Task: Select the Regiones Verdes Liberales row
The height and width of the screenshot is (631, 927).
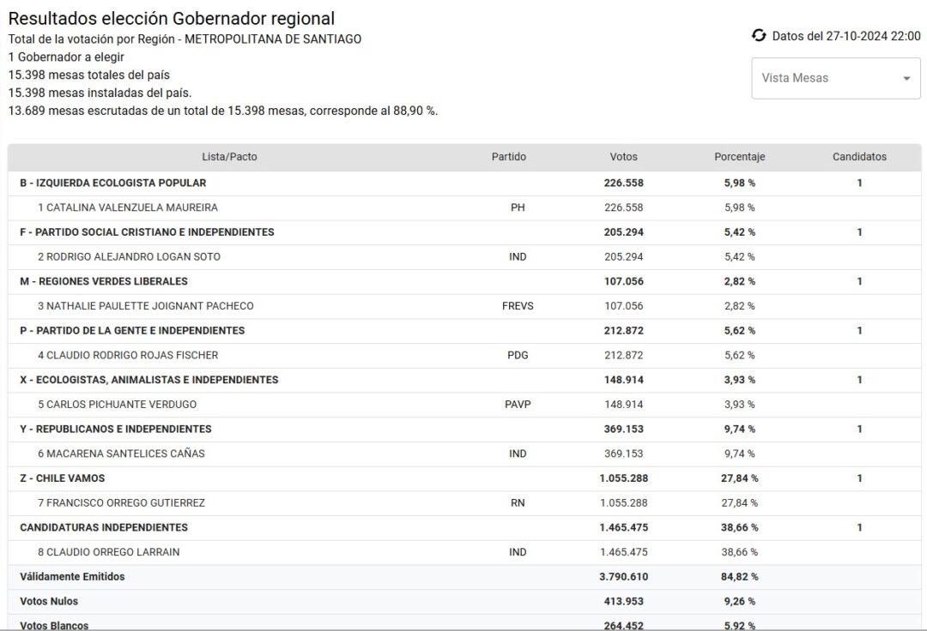Action: point(103,281)
